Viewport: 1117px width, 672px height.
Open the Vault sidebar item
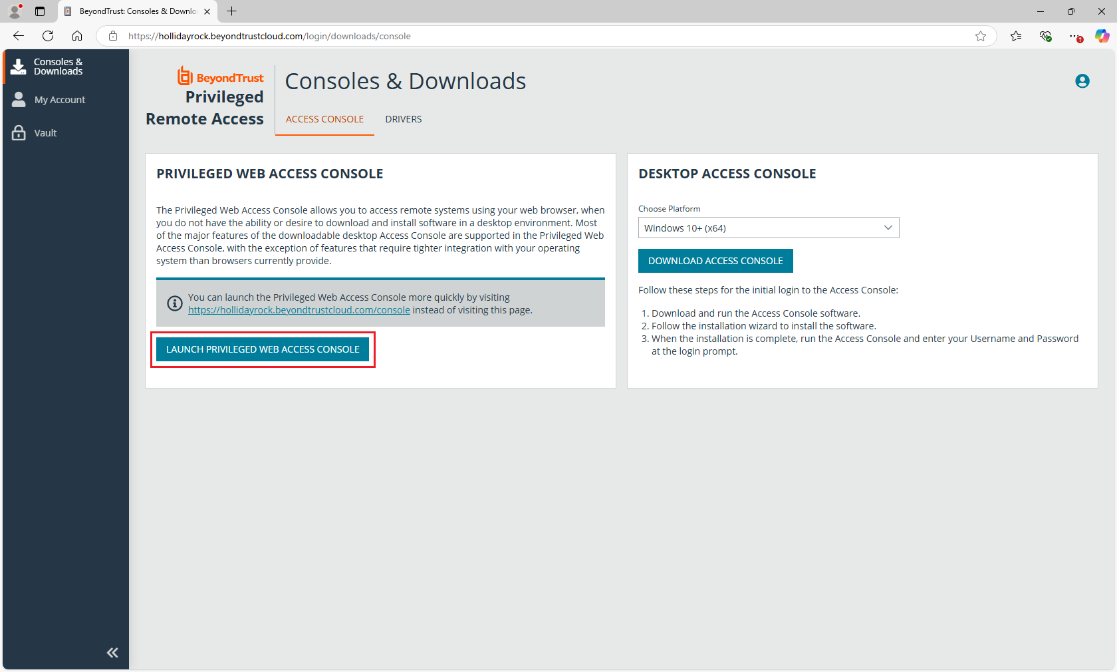[66, 133]
